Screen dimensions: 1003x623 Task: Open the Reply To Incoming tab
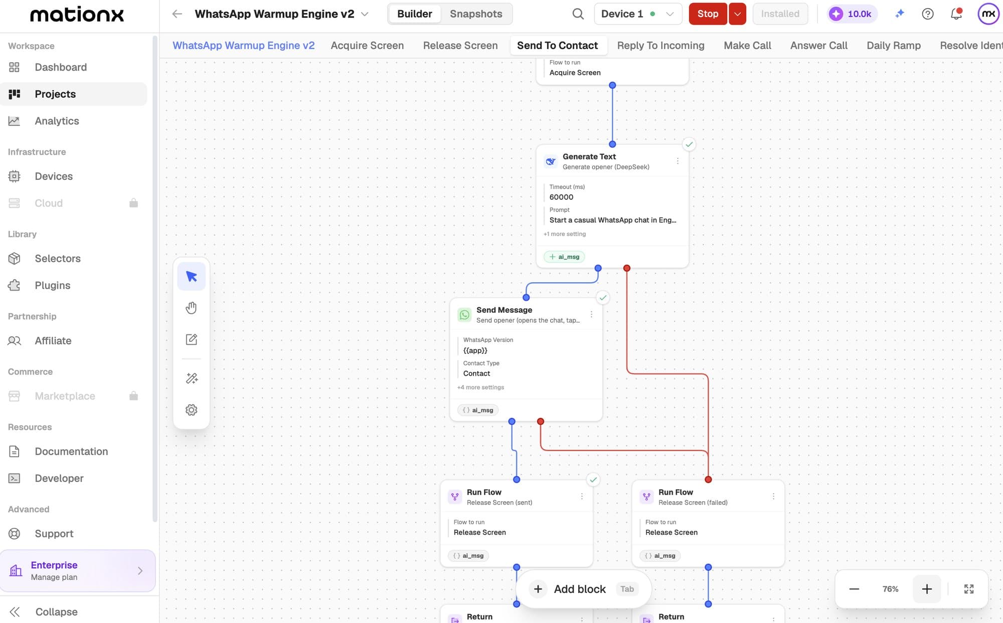[660, 46]
